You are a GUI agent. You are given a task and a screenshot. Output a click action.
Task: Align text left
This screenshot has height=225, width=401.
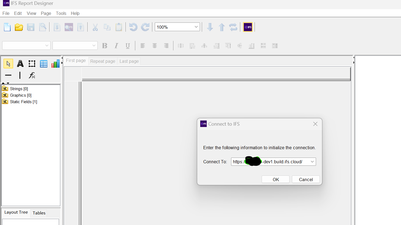pyautogui.click(x=143, y=46)
